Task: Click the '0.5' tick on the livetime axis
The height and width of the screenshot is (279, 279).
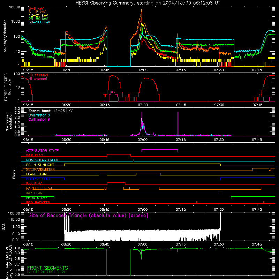Action: (17, 274)
